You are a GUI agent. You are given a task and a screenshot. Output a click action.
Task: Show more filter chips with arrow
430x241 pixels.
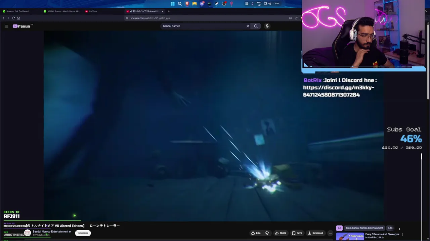click(x=399, y=229)
